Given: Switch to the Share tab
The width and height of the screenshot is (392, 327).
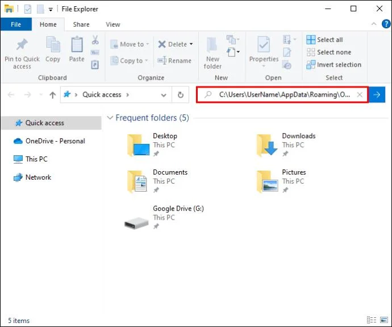Looking at the screenshot, I should [x=81, y=24].
